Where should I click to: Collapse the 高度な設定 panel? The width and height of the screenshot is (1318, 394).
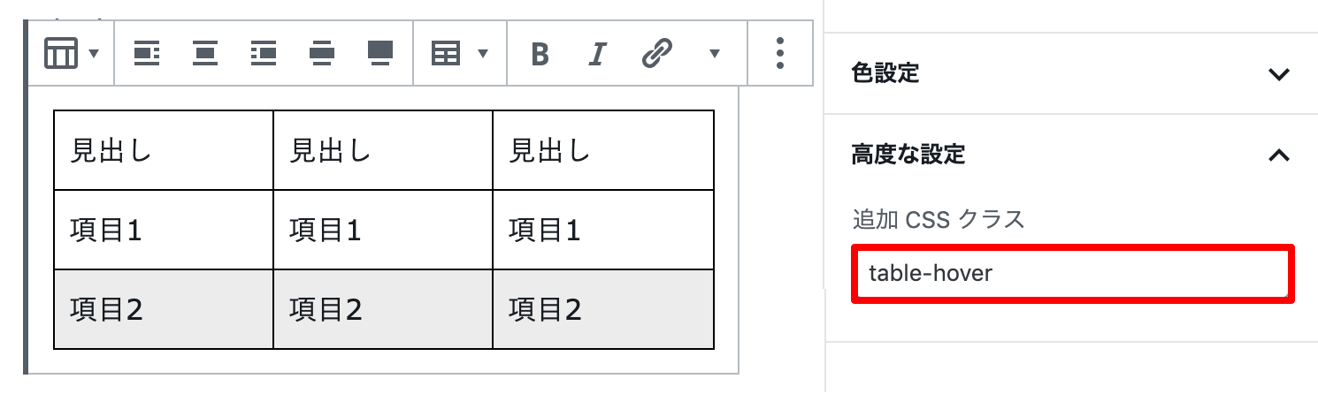click(1070, 155)
